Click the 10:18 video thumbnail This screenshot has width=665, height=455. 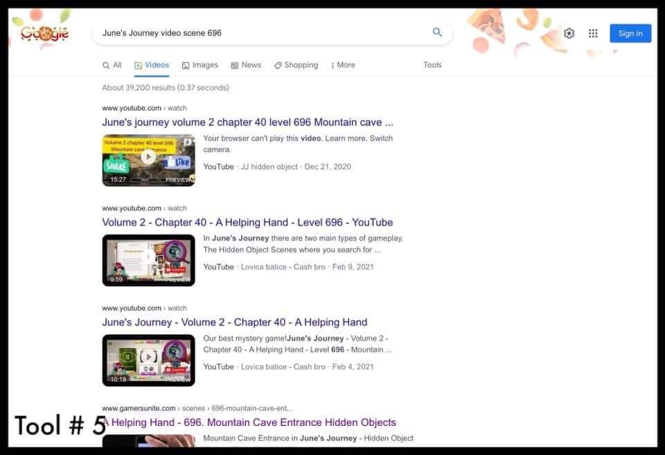pos(148,360)
